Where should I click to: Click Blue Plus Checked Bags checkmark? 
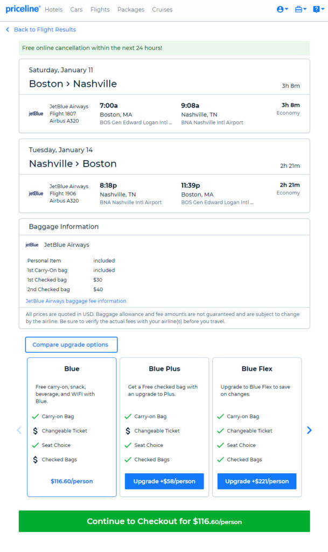[x=128, y=460]
